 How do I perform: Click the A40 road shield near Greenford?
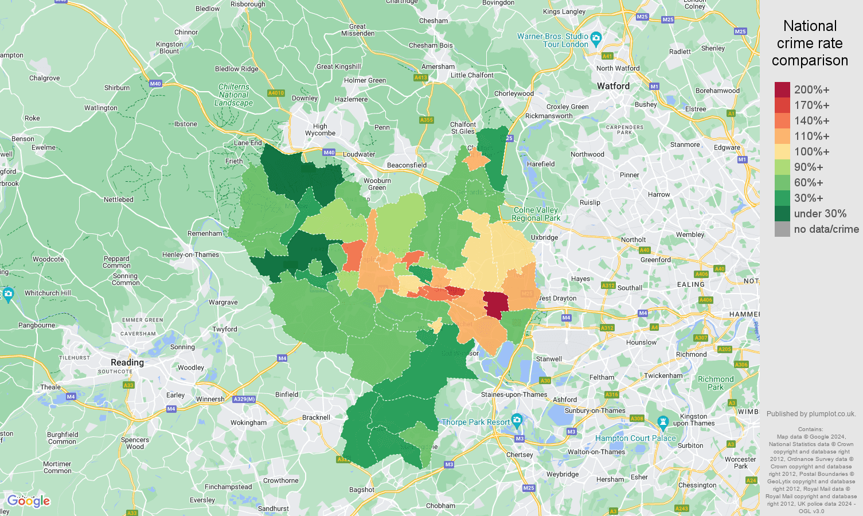(645, 250)
